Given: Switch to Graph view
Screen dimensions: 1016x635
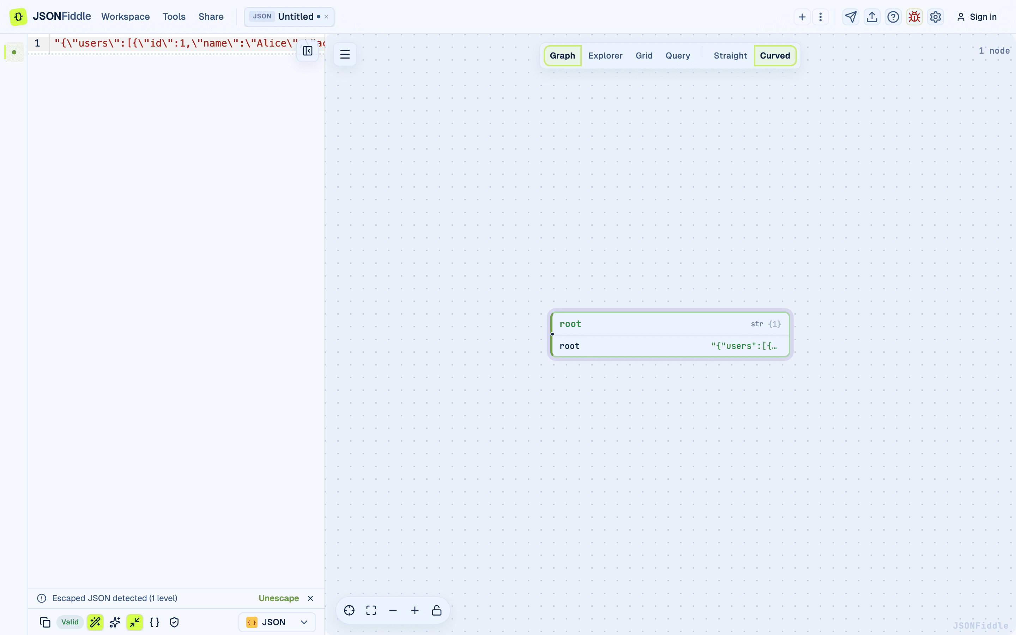Looking at the screenshot, I should 562,55.
